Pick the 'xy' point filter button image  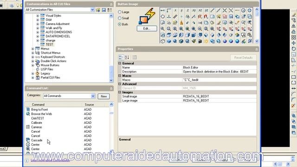(x=194, y=10)
